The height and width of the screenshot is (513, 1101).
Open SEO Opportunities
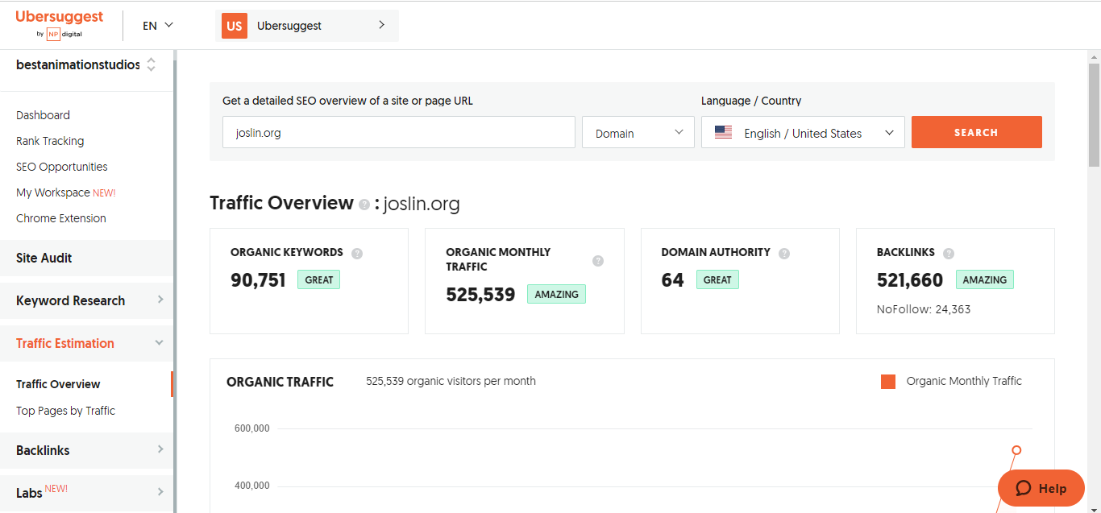(x=62, y=167)
